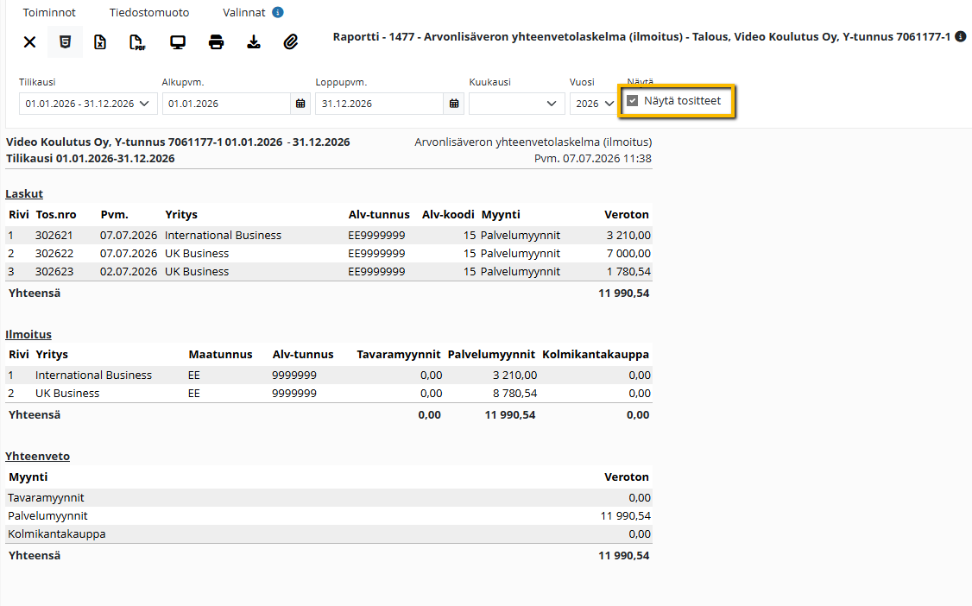Click the info icon after Y-tunnus title
The image size is (972, 606).
[960, 36]
